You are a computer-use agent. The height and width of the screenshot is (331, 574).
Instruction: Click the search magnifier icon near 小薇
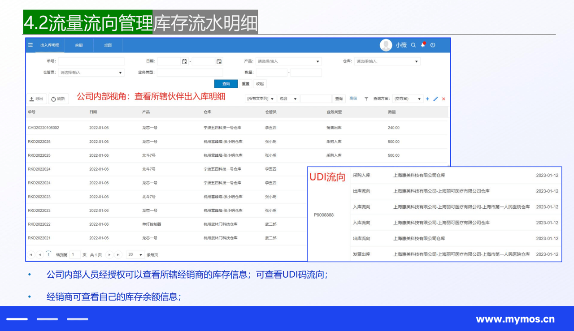tap(413, 45)
